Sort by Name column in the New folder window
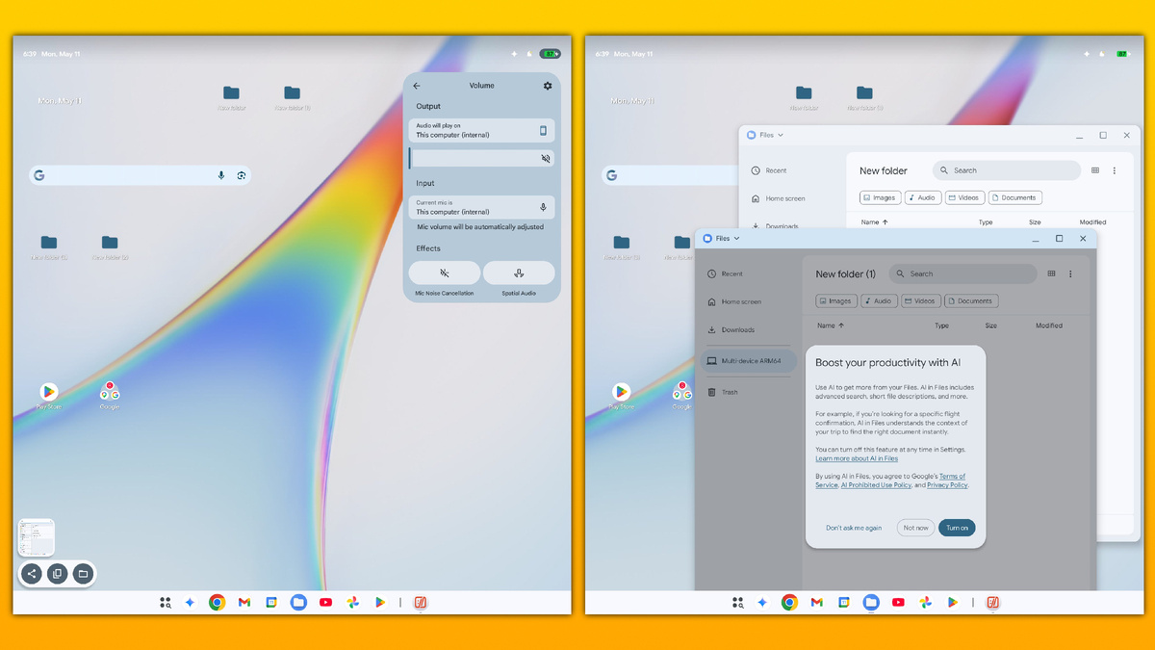 click(x=874, y=222)
